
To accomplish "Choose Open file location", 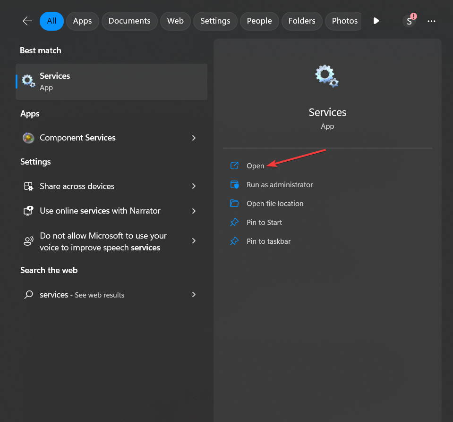I will coord(275,204).
